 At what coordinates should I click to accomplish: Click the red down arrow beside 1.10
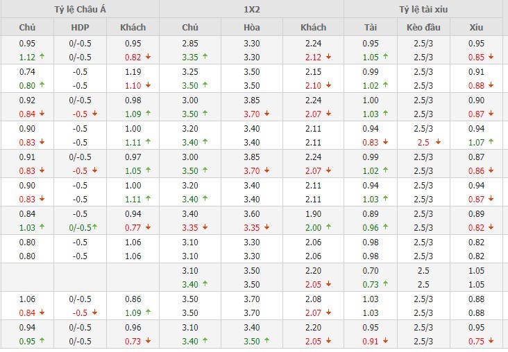149,85
